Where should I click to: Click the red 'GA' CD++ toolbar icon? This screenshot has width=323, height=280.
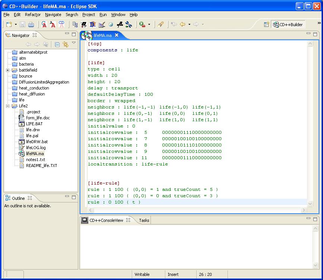click(44, 24)
